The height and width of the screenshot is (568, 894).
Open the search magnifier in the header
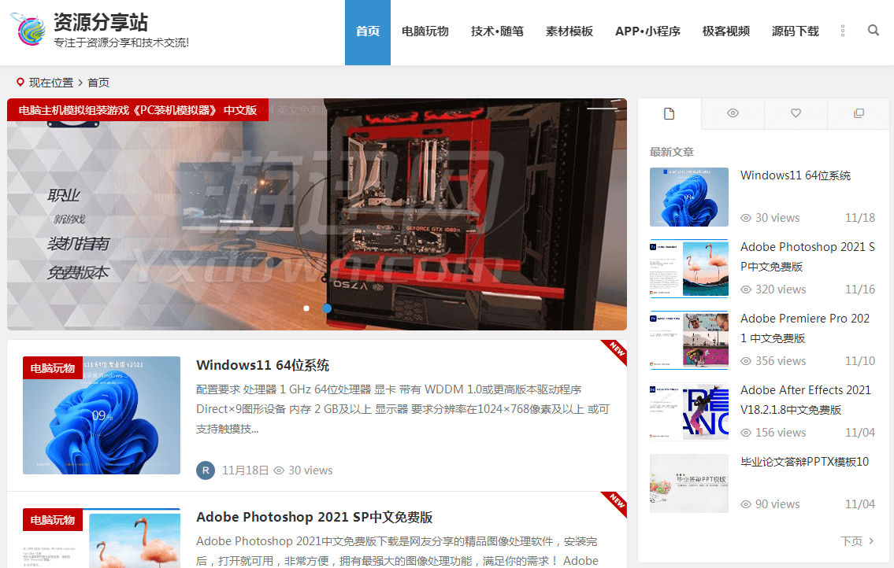pyautogui.click(x=873, y=30)
